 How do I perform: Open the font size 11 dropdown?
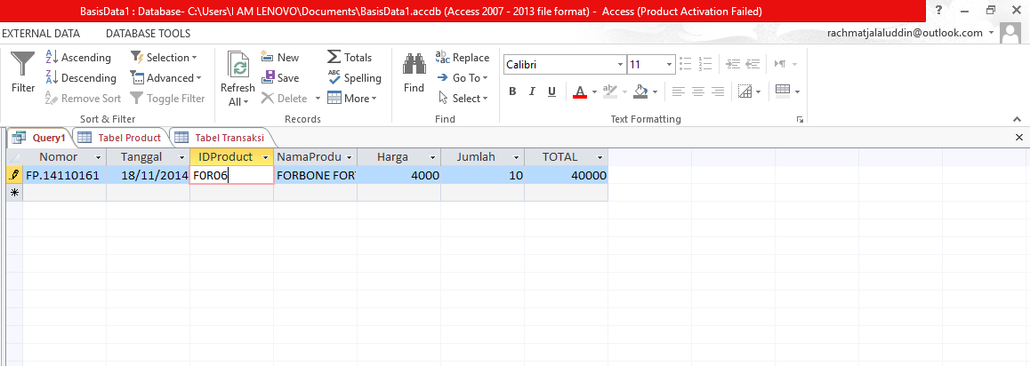[x=670, y=65]
